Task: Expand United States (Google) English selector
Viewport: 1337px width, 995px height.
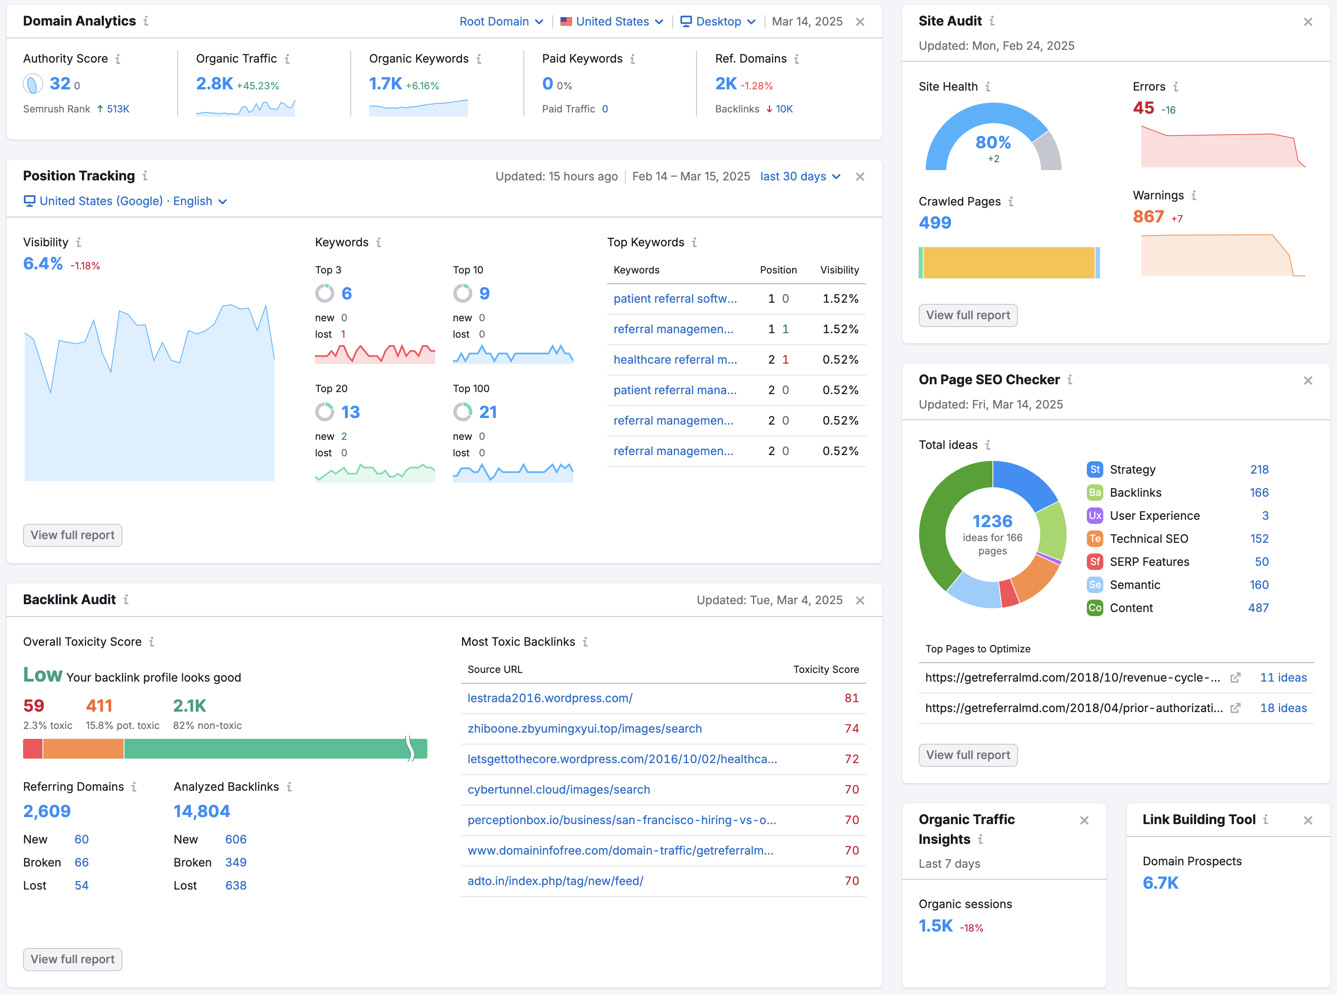Action: (x=125, y=201)
